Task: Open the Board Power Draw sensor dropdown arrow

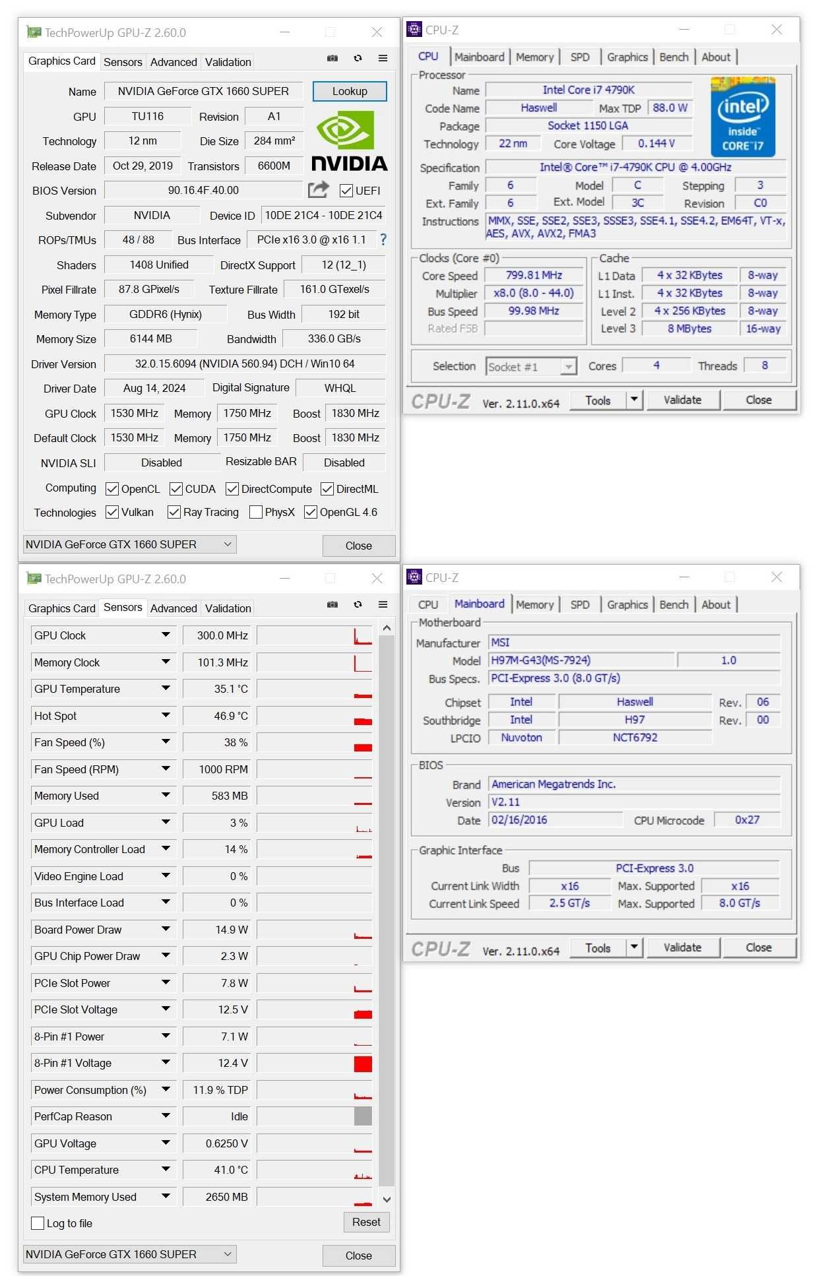Action: click(x=166, y=929)
